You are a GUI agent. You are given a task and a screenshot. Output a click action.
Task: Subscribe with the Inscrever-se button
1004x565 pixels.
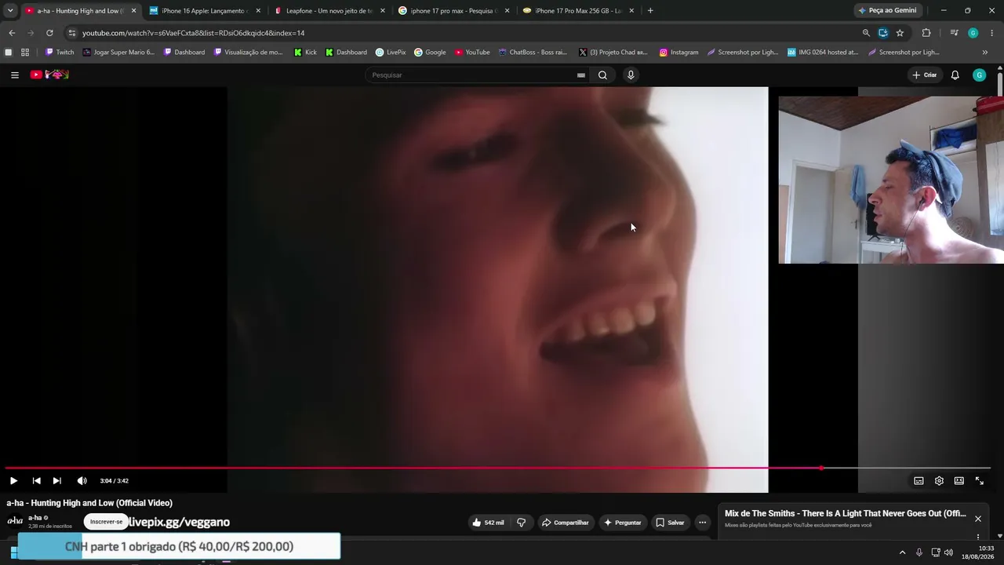pos(106,522)
